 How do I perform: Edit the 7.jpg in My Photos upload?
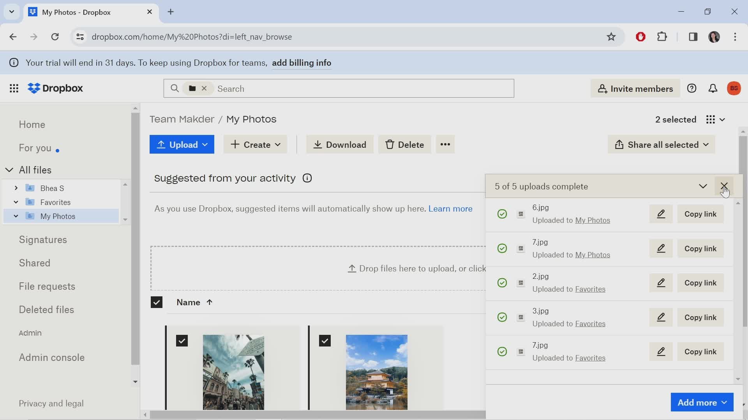coord(661,248)
